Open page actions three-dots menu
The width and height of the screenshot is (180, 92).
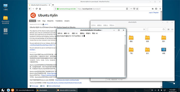pyautogui.click(x=131, y=9)
